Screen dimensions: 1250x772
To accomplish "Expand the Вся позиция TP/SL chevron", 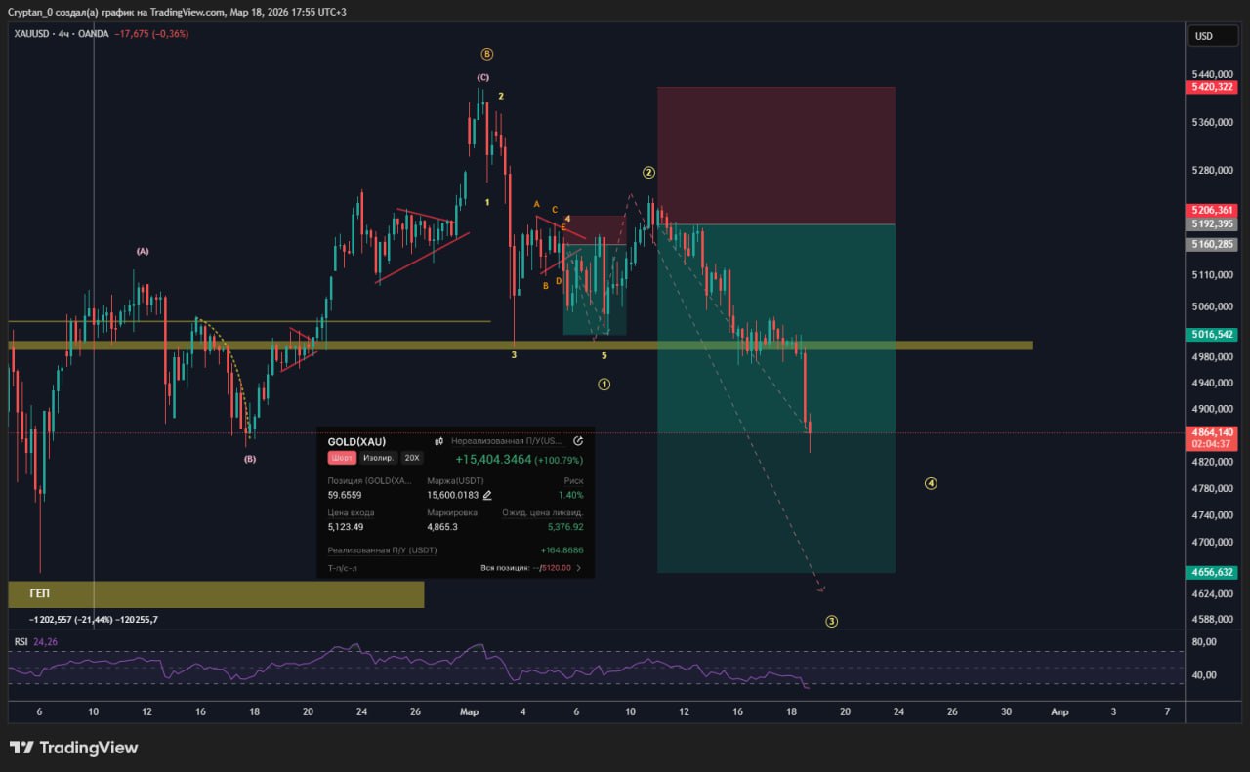I will click(579, 567).
